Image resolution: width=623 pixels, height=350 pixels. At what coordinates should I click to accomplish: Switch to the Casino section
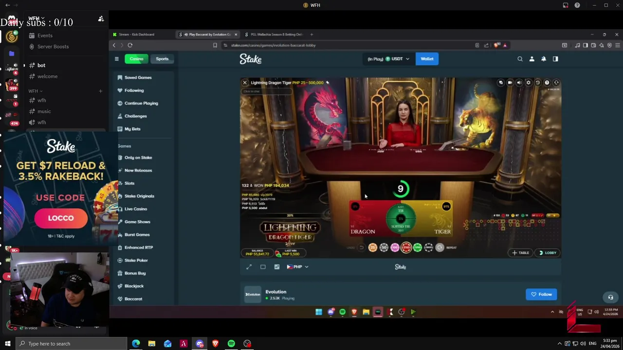(136, 59)
